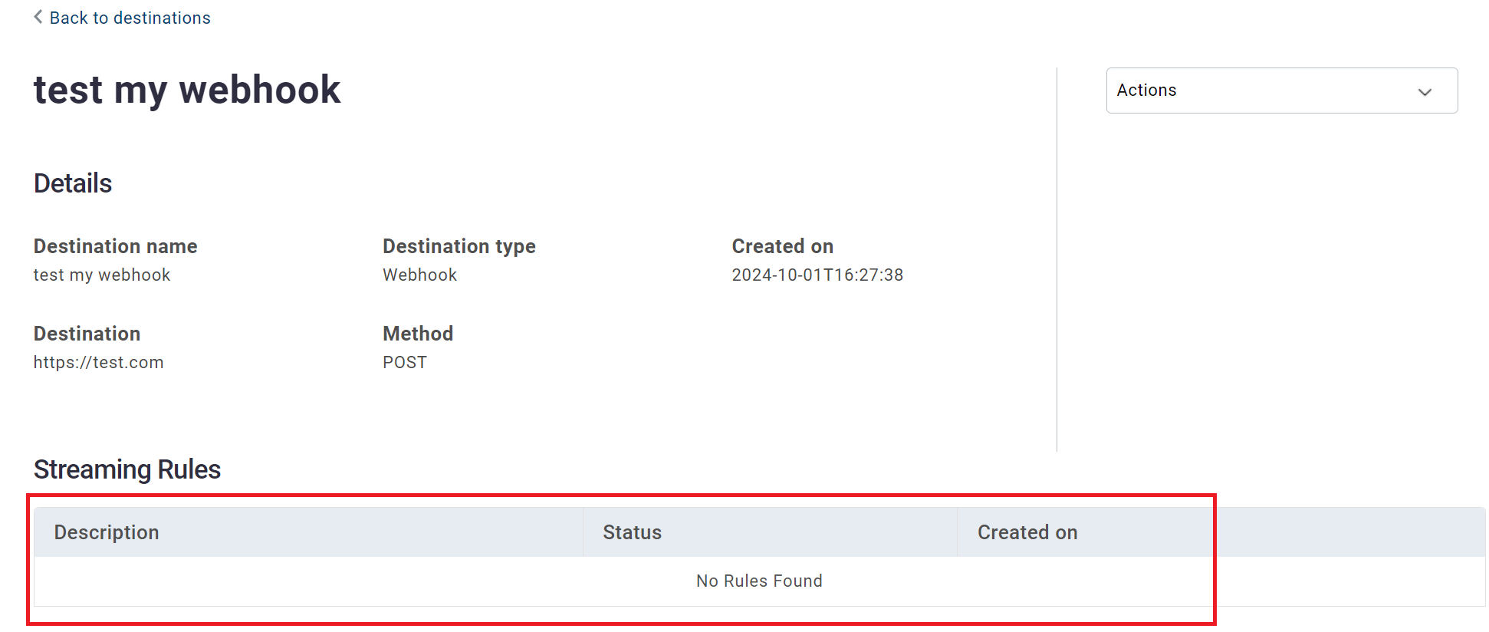This screenshot has height=632, width=1489.
Task: Open the Actions dropdown menu
Action: click(x=1280, y=91)
